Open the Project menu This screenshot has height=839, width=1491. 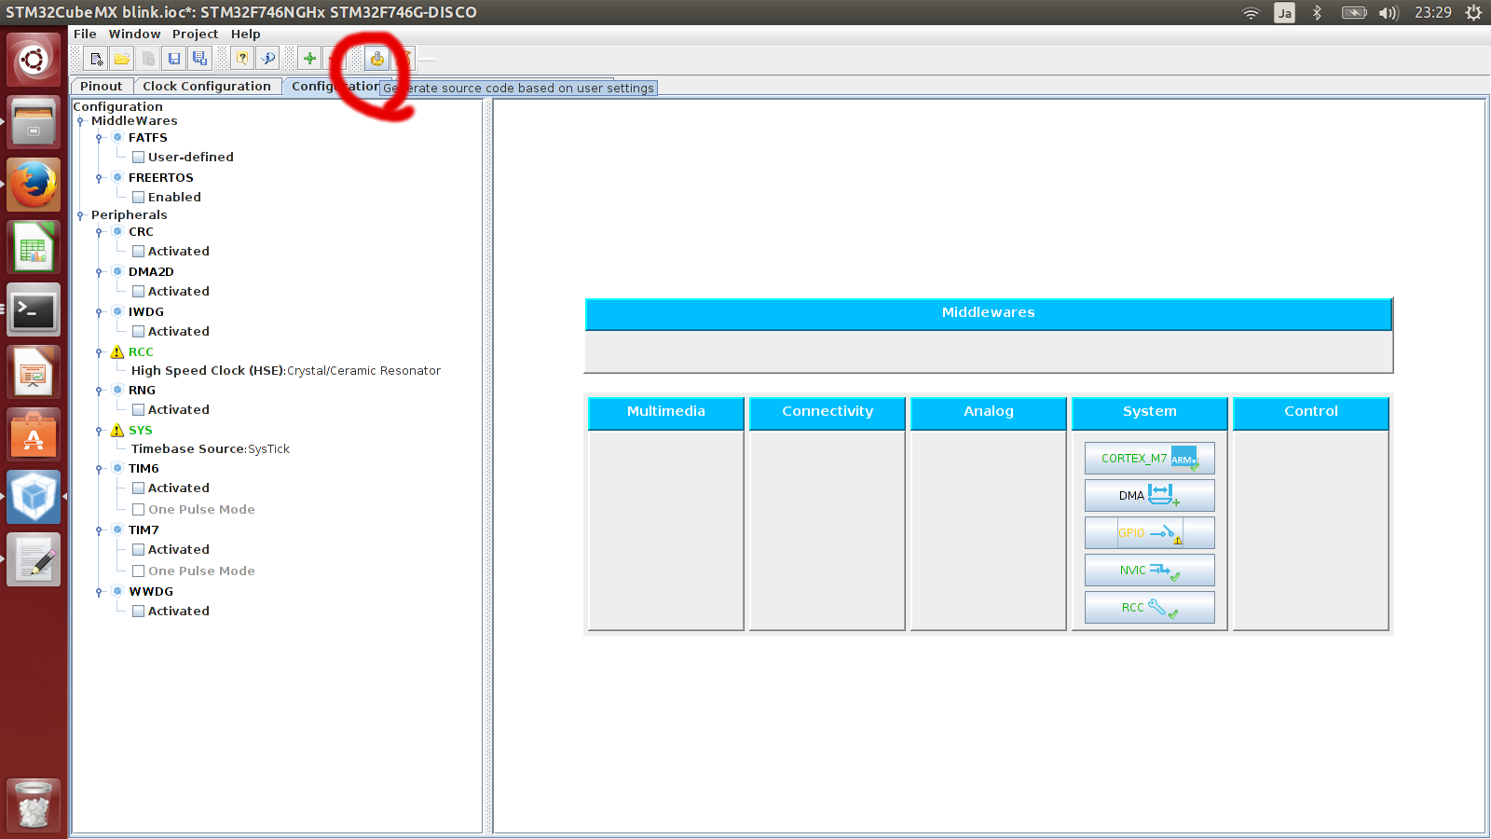point(195,34)
